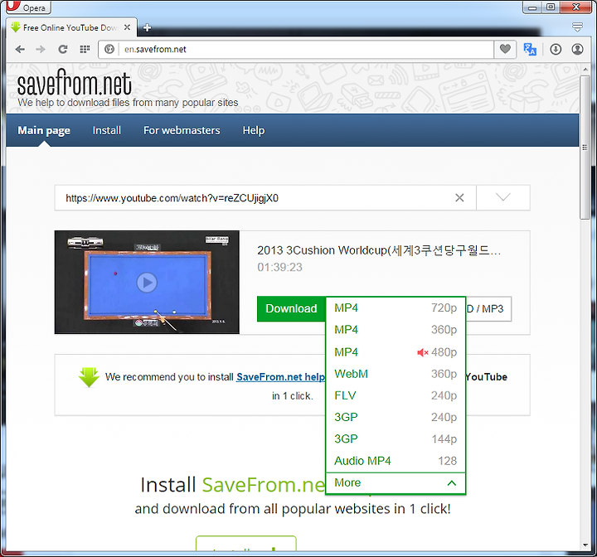Choose MP4 720p format
The image size is (597, 557).
pyautogui.click(x=396, y=308)
